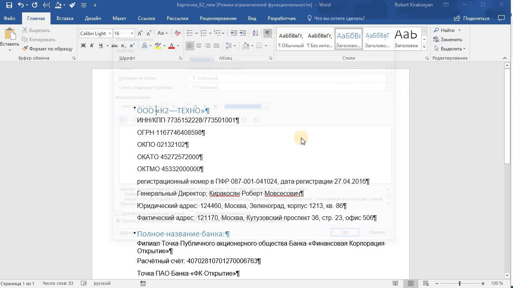Increase font size with A-up icon
The height and width of the screenshot is (288, 513).
[140, 34]
